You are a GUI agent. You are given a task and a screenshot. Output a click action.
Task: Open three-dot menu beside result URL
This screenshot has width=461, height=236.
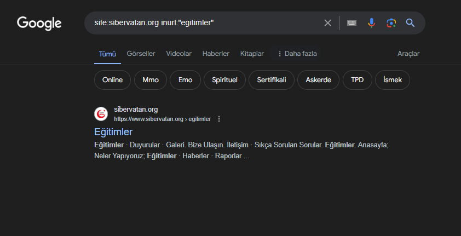pyautogui.click(x=219, y=119)
